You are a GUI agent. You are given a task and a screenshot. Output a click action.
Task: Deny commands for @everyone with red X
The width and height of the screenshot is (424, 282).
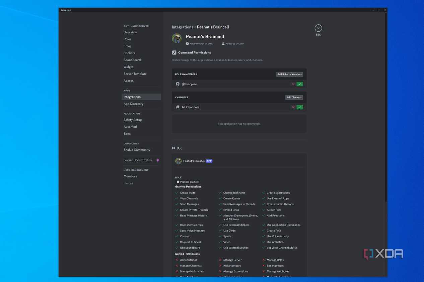[293, 84]
